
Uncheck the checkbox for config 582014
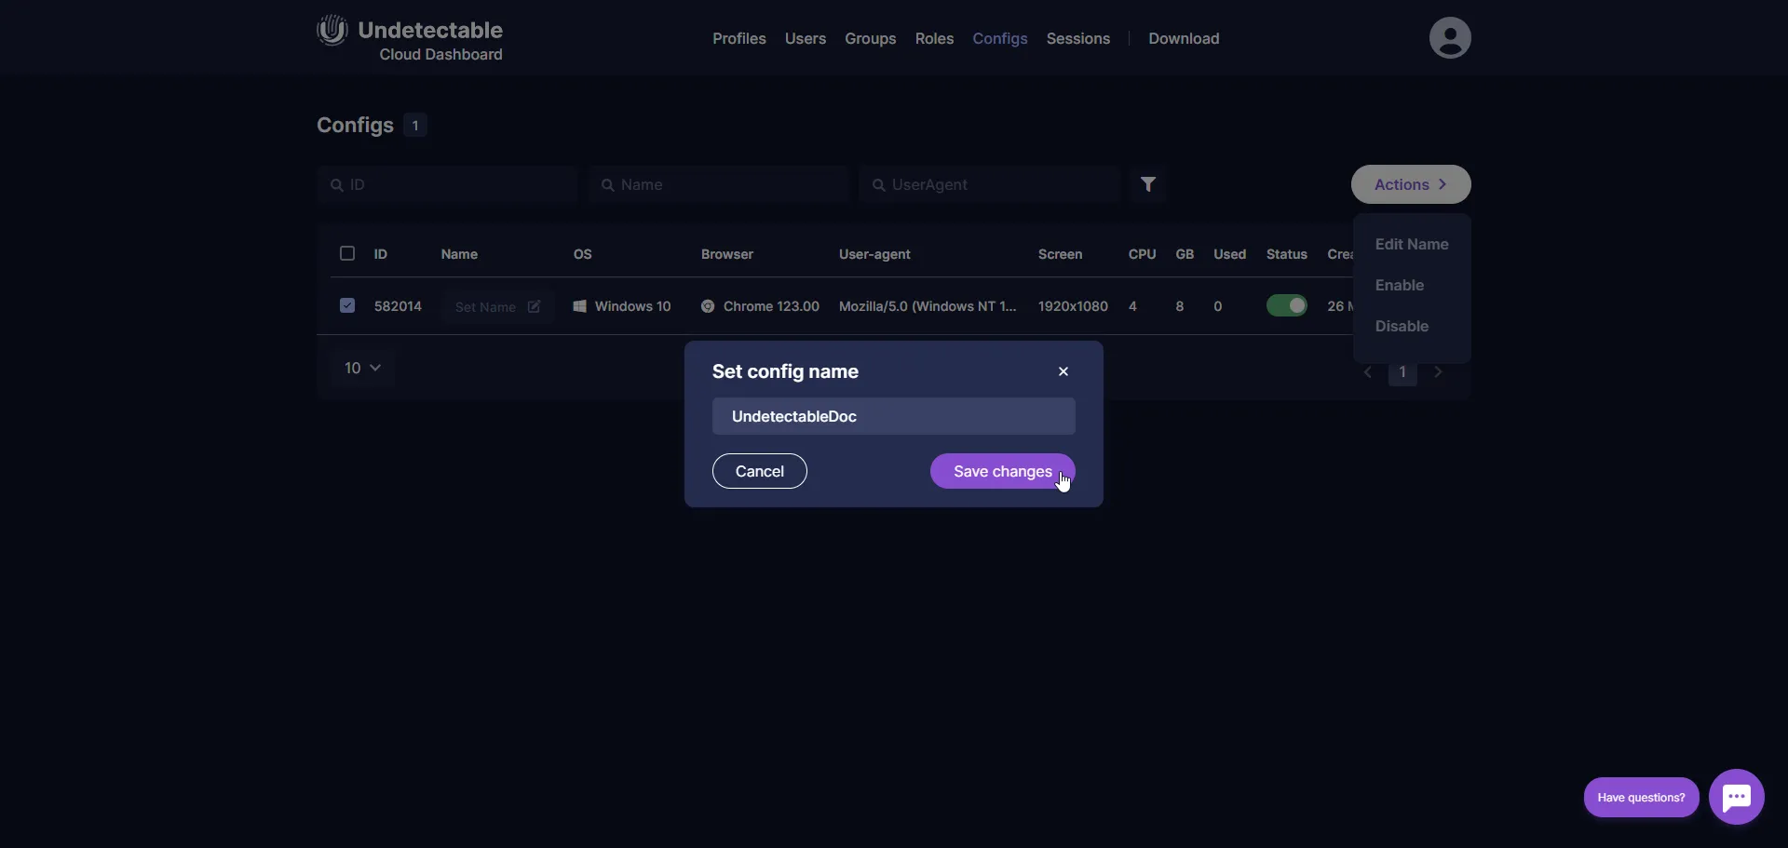tap(347, 305)
